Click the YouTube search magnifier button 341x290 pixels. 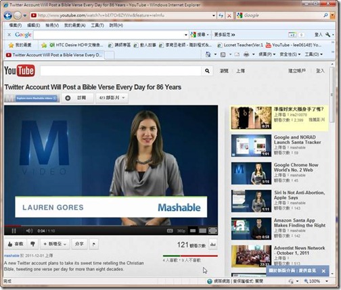click(207, 71)
